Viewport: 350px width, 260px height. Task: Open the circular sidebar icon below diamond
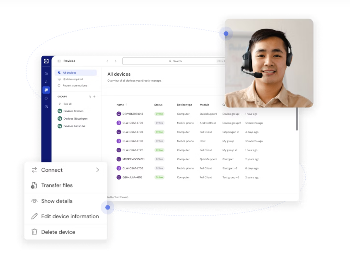point(46,107)
